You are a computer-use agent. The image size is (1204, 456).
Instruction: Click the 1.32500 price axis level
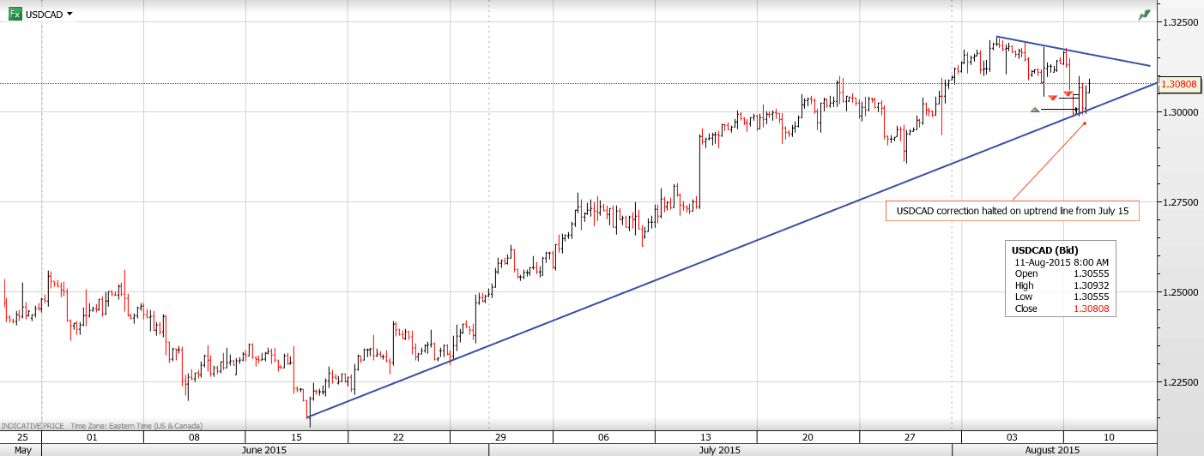(1181, 21)
